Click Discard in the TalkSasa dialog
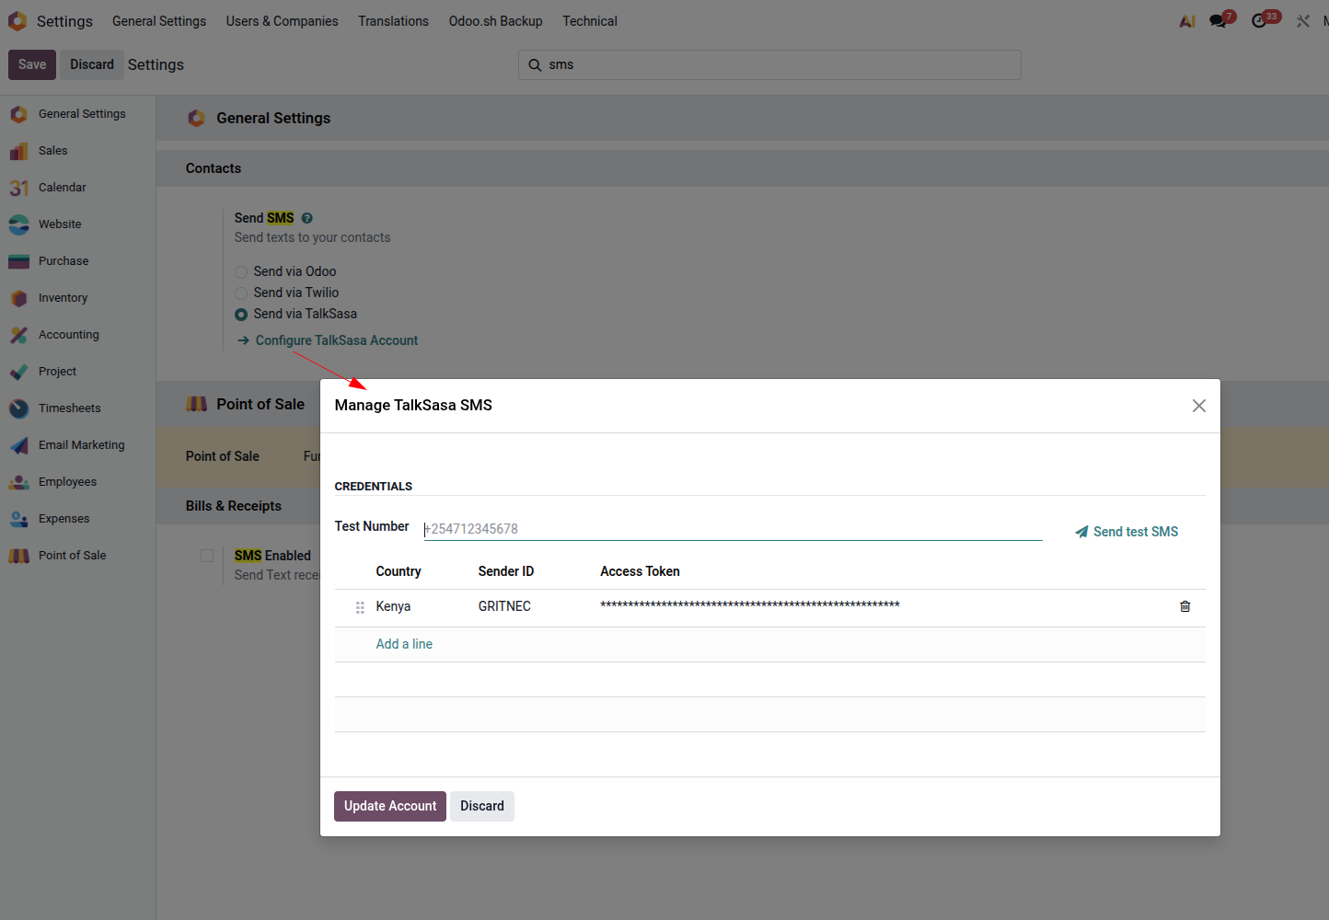The height and width of the screenshot is (920, 1329). pyautogui.click(x=482, y=806)
